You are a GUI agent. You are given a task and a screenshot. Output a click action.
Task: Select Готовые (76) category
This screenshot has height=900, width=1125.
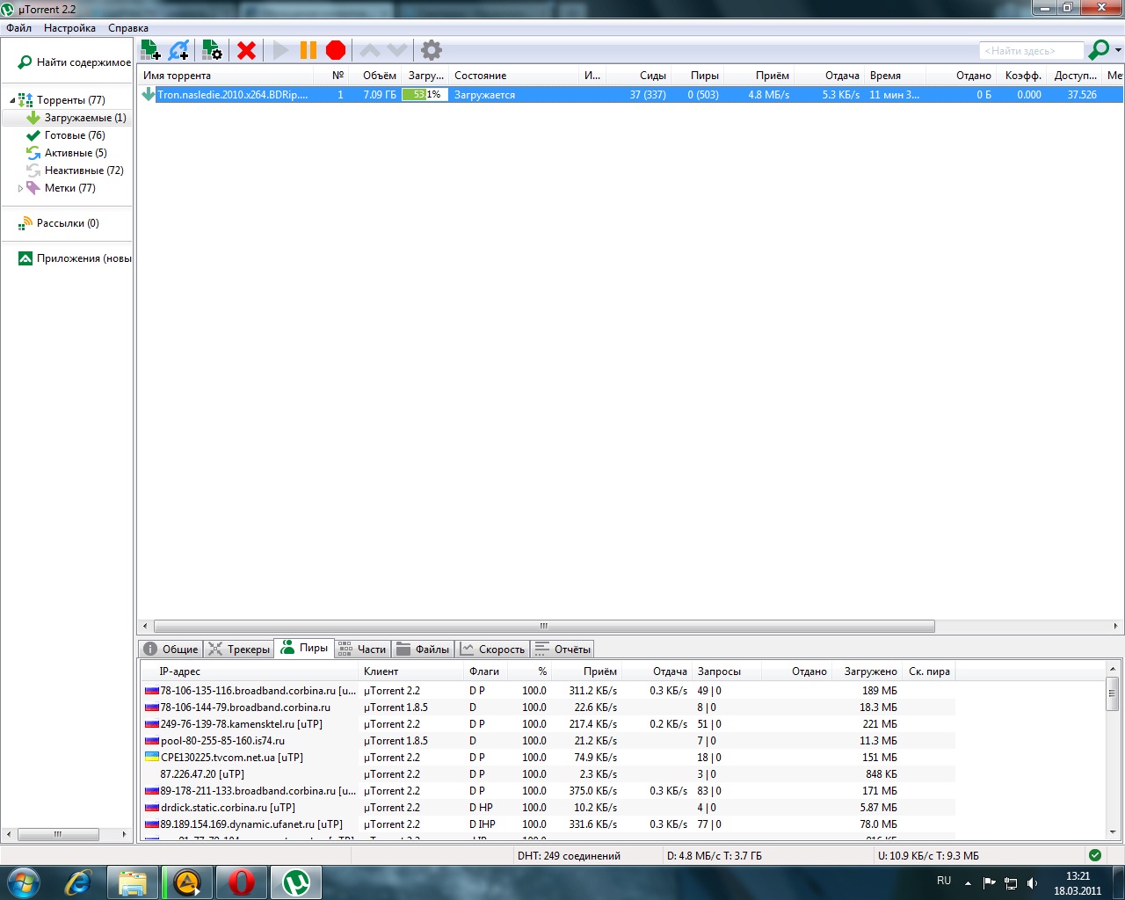(66, 135)
